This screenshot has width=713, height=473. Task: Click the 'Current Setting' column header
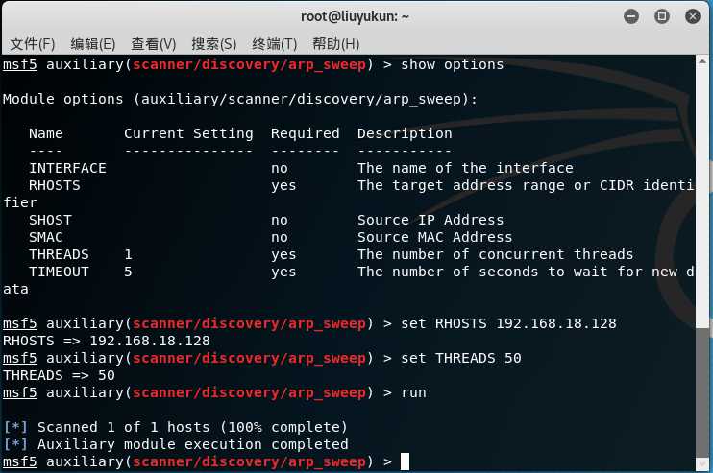[188, 133]
